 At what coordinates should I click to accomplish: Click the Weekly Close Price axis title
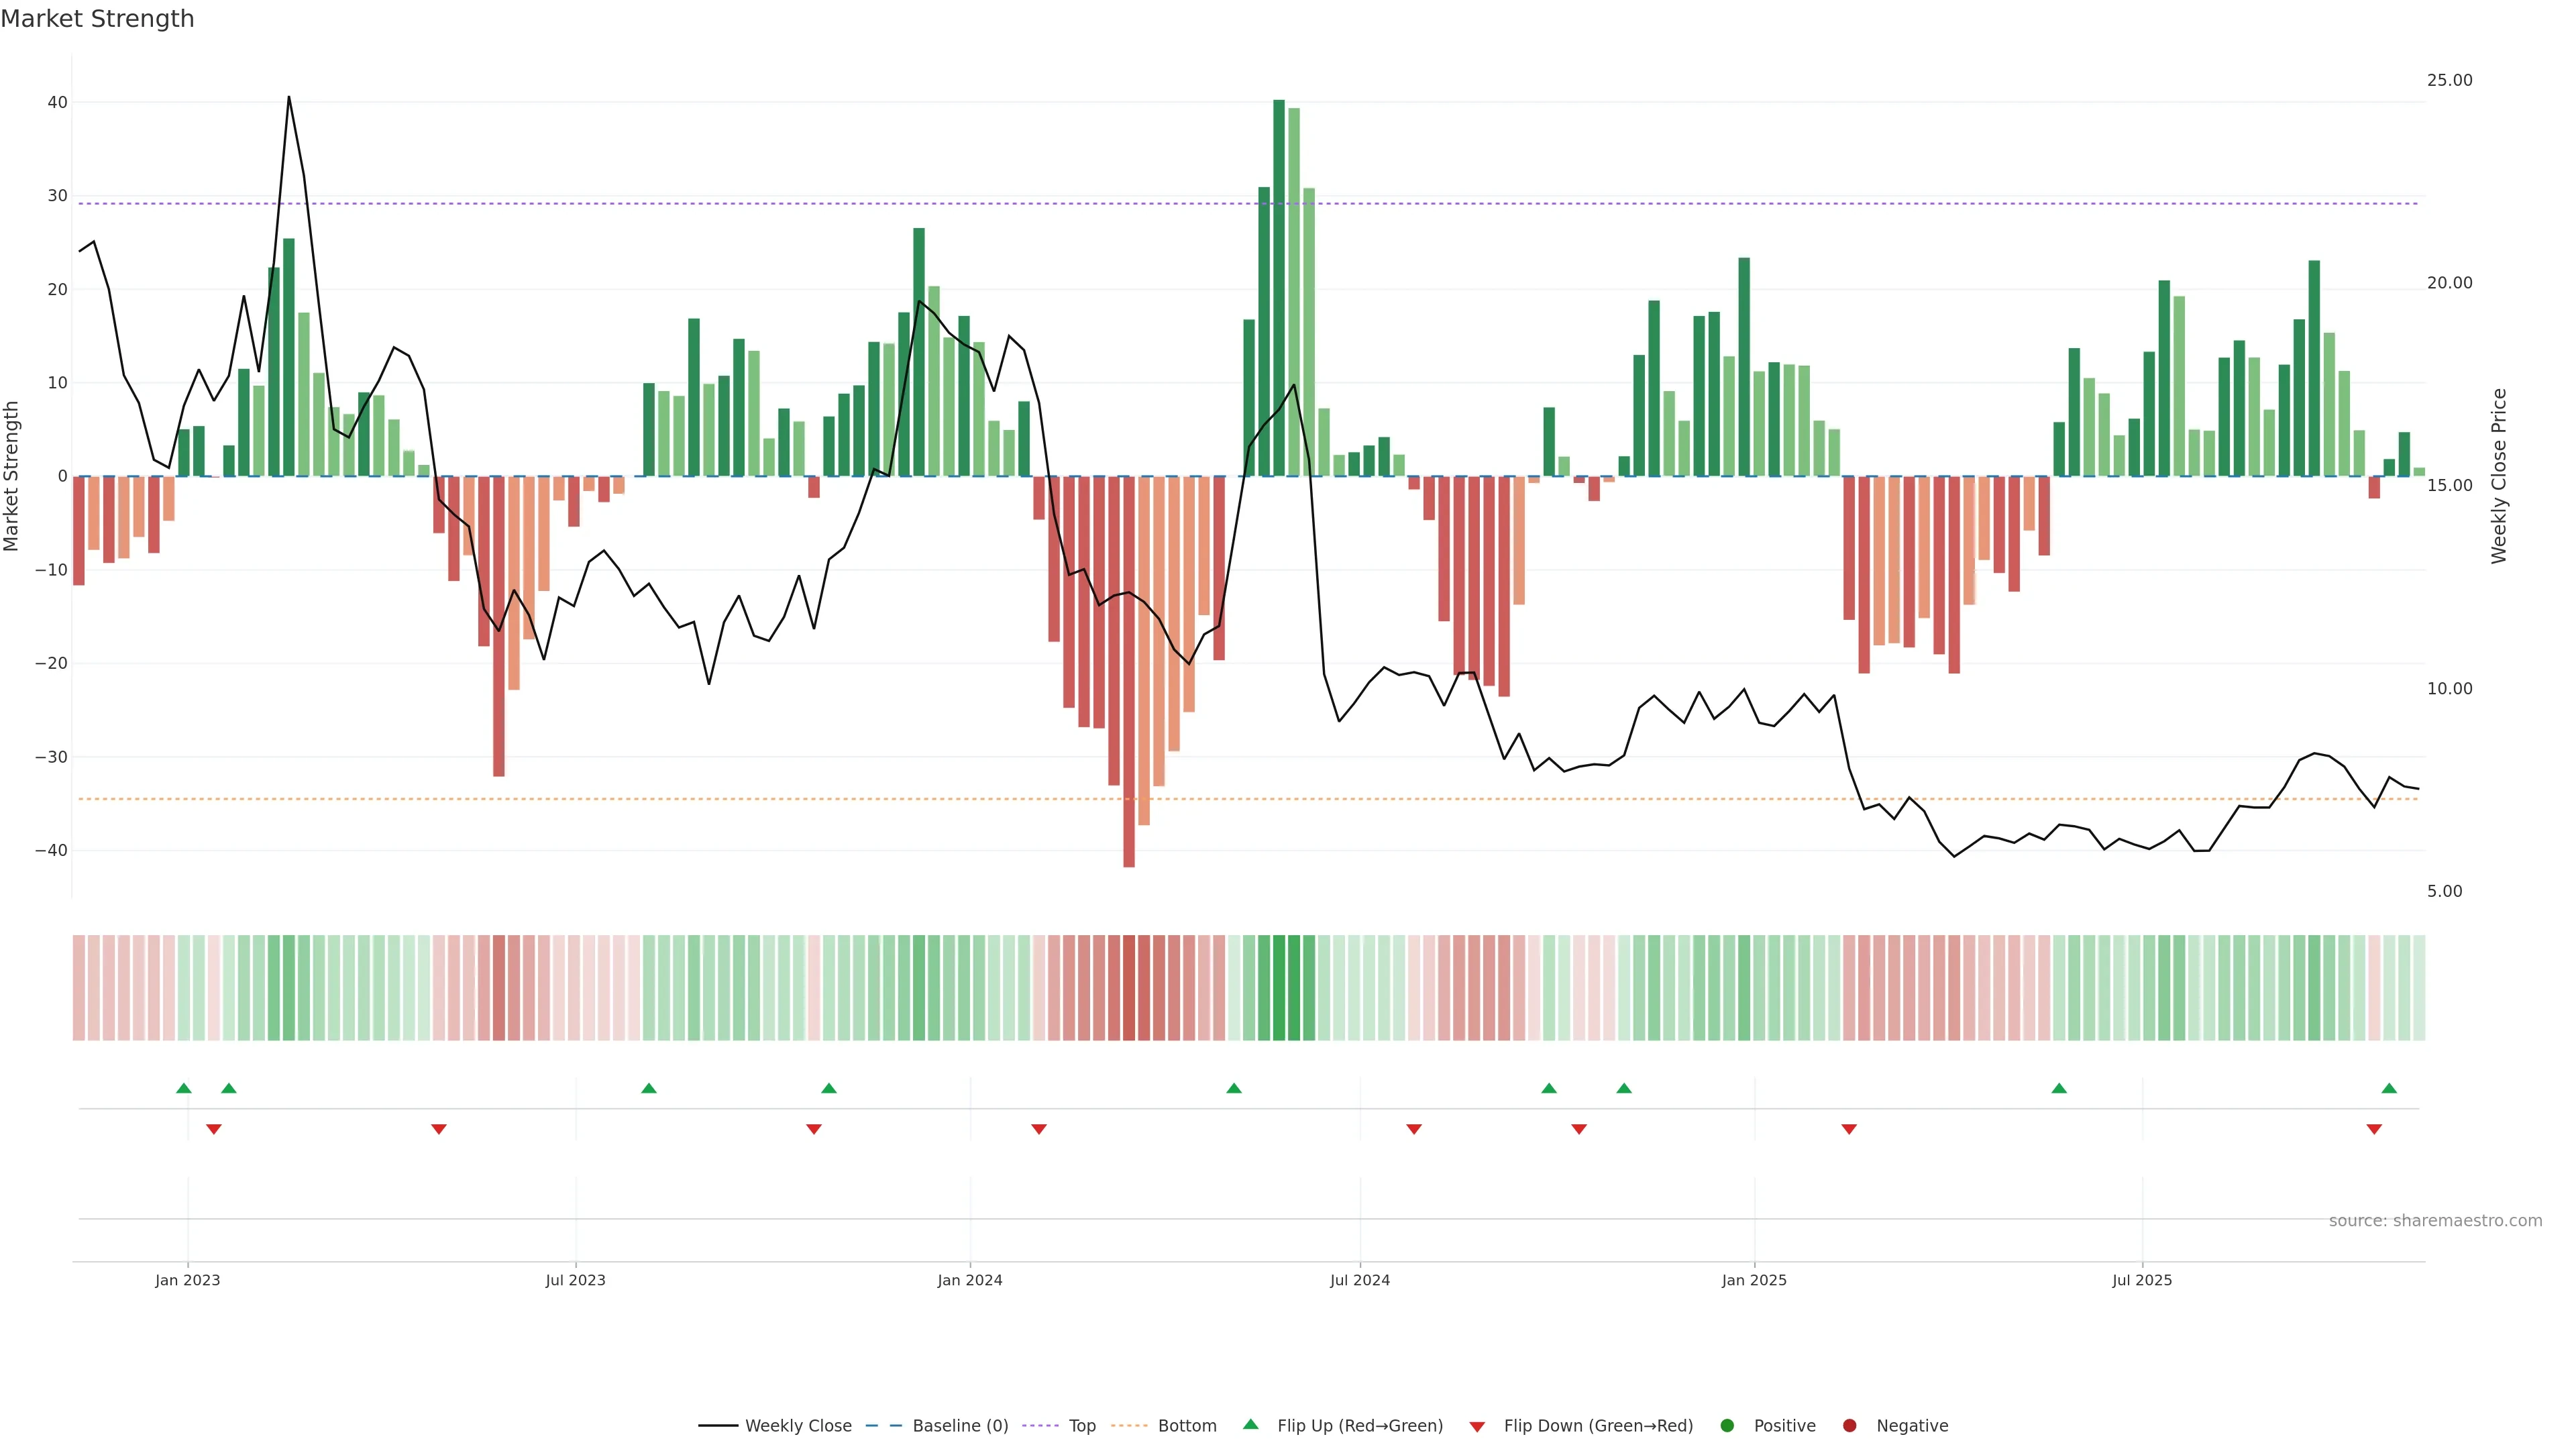point(2499,476)
